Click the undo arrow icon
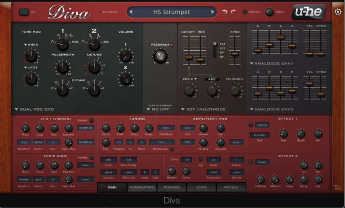 coord(224,12)
